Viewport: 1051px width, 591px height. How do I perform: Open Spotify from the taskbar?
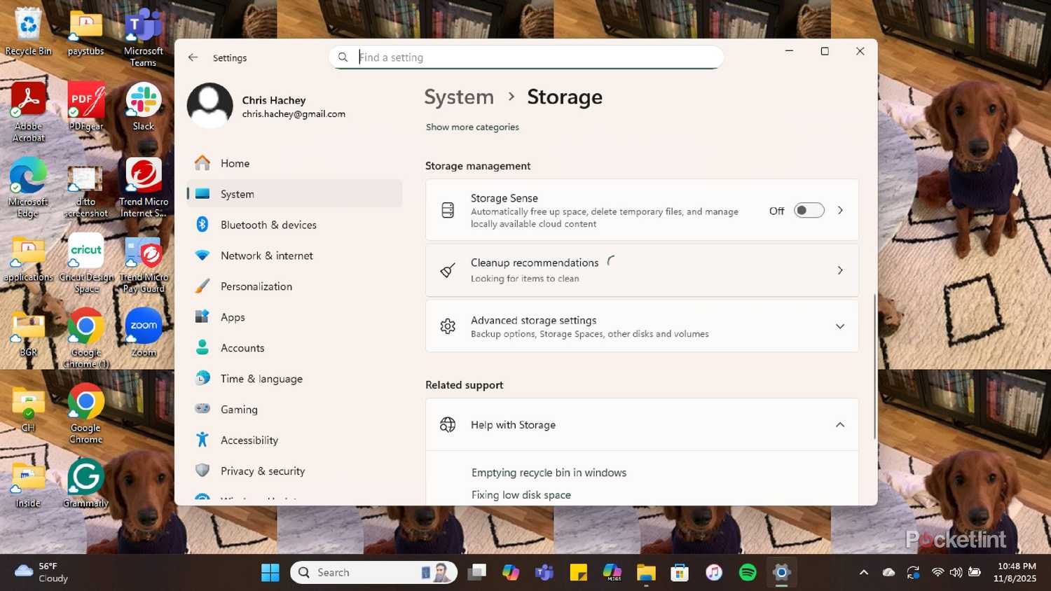[748, 573]
